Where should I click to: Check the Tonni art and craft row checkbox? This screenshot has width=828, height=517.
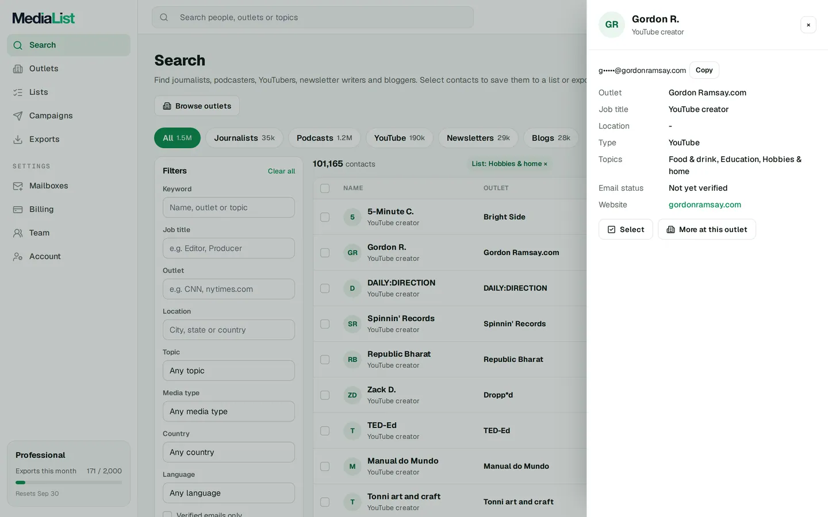pyautogui.click(x=325, y=502)
